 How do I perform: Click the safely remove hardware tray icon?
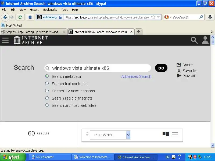coord(200,157)
